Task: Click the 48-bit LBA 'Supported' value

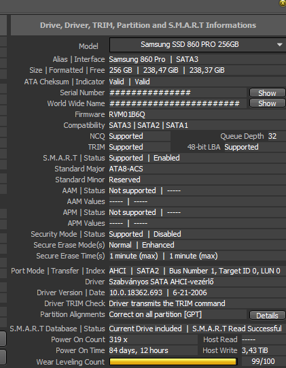Action: pyautogui.click(x=241, y=147)
